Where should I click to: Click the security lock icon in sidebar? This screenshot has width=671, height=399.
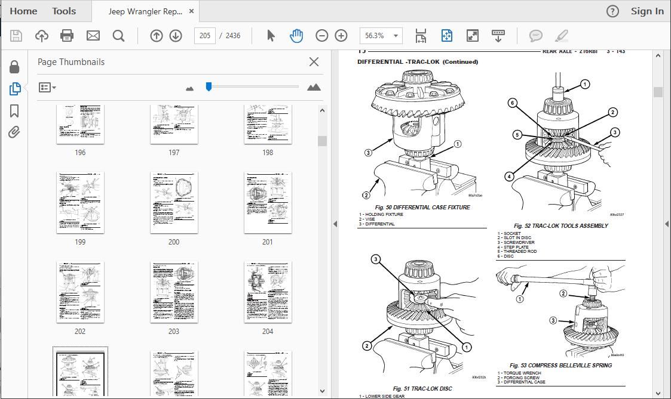tap(14, 67)
